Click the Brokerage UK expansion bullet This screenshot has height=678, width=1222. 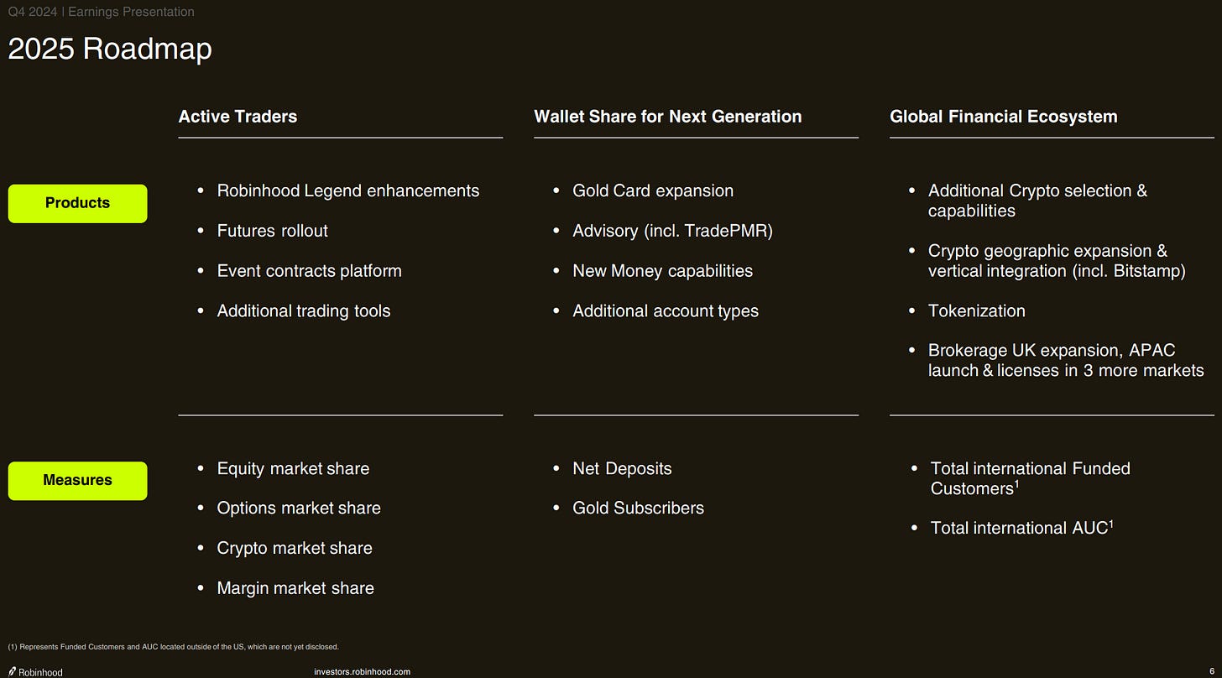[1066, 361]
